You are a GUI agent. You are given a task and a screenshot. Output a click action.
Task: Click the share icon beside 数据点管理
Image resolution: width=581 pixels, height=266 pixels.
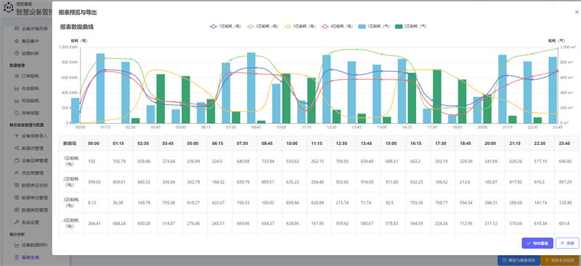tap(16, 148)
